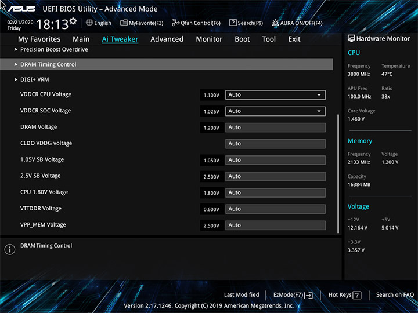Click the EzMode exit arrow icon
Viewport: 418px width, 313px height.
309,295
